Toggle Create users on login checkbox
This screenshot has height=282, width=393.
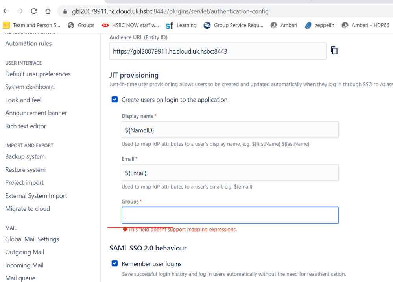point(114,100)
